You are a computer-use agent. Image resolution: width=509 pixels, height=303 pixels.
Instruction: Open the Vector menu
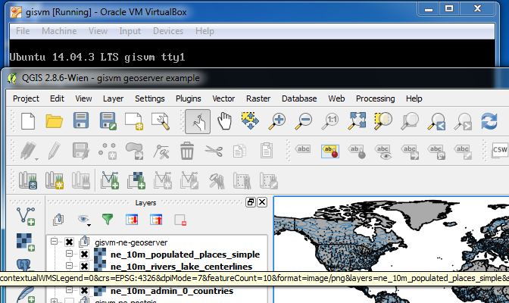223,98
